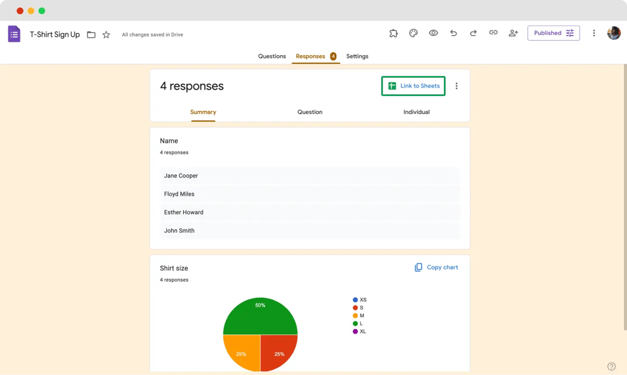Screen dimensions: 627x375
Task: Click the undo arrow
Action: (453, 33)
